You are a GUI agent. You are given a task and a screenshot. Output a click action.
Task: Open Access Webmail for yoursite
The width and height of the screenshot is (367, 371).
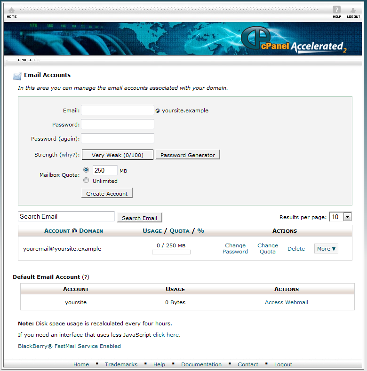point(286,302)
